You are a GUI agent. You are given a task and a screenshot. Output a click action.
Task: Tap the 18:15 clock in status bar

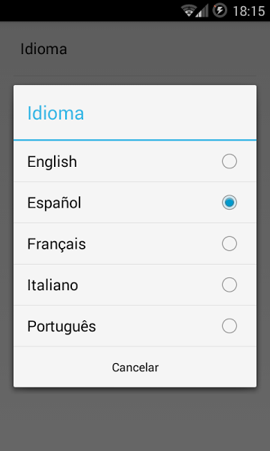click(248, 11)
